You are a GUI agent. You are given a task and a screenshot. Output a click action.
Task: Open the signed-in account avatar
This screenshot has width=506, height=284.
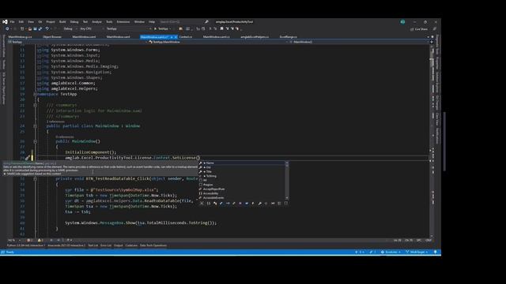[x=402, y=22]
